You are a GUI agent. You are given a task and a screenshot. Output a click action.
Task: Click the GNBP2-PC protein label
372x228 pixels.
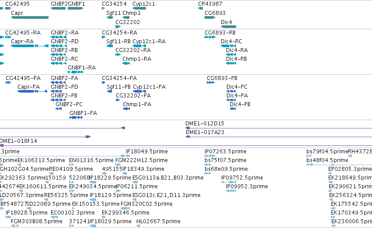click(69, 104)
